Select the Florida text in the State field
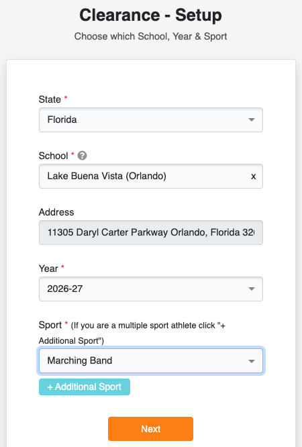Screen dimensions: 302x447 [62, 119]
